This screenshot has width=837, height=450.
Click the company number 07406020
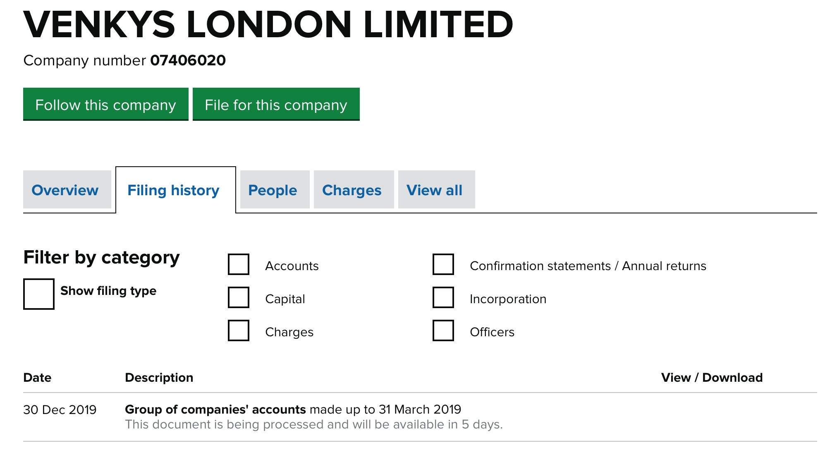click(188, 60)
